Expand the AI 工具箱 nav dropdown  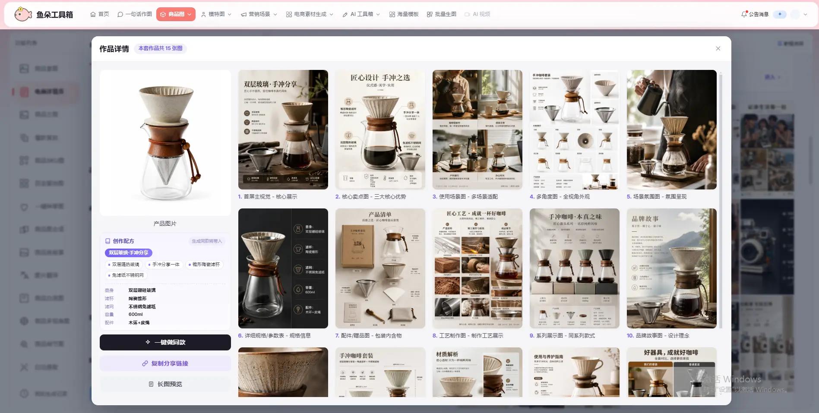tap(361, 14)
